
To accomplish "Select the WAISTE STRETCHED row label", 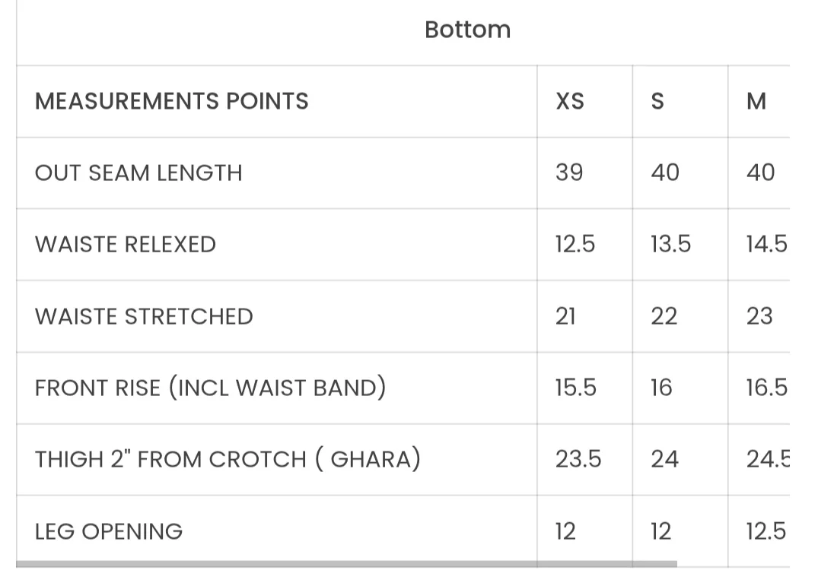I will (144, 316).
